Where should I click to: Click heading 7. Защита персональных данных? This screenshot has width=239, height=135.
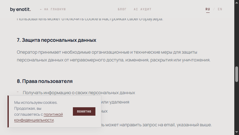[x=56, y=40]
